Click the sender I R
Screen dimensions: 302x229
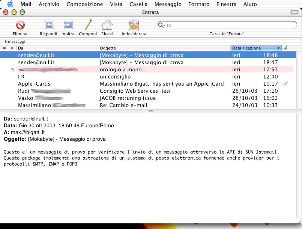pos(21,77)
